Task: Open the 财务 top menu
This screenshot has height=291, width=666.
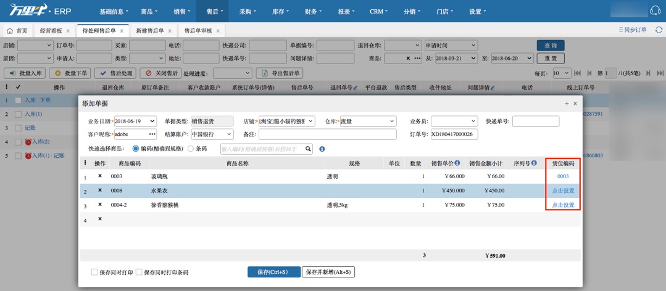Action: point(313,12)
